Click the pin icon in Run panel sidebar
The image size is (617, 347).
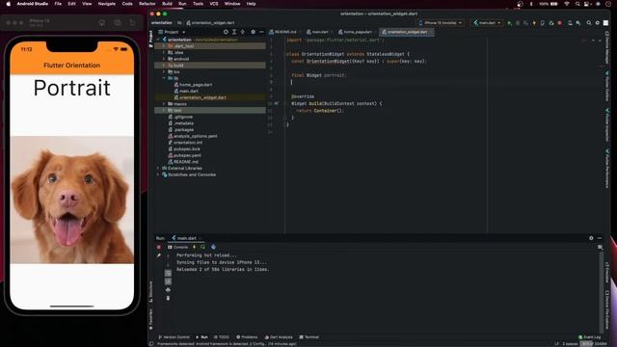pos(159,255)
